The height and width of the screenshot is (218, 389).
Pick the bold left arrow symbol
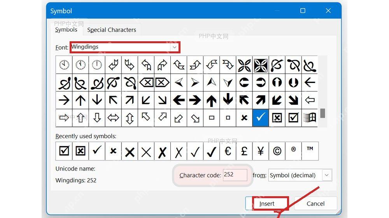click(x=179, y=100)
